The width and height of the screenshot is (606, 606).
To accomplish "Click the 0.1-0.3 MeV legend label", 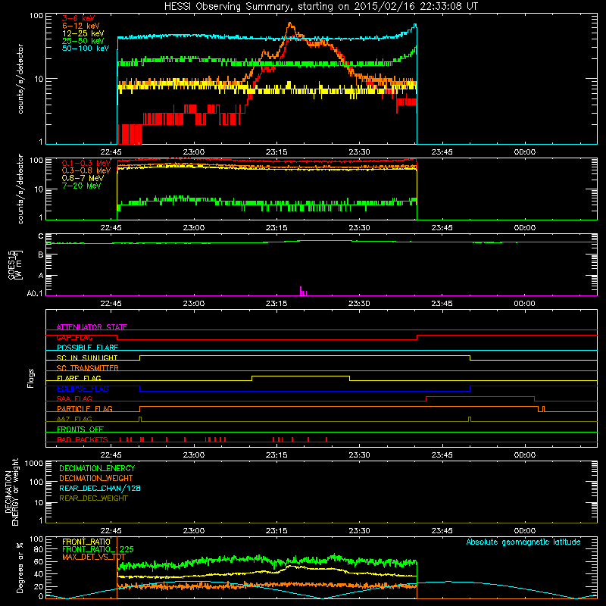I will (x=86, y=163).
